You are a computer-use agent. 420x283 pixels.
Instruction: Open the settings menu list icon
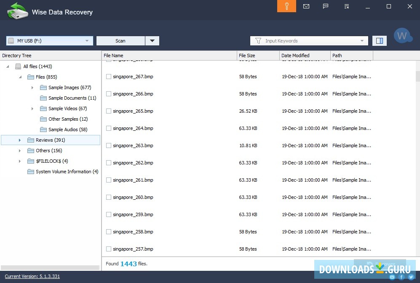347,6
